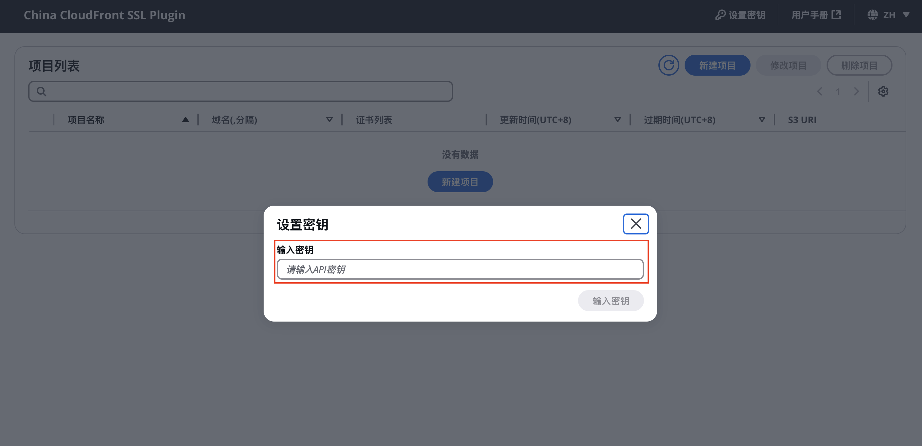Screen dimensions: 922x446
Task: Click the 请输入API密钥 input field
Action: click(460, 269)
